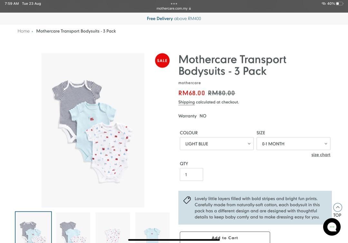Open the SIZE dropdown showing 0-1 Month
The height and width of the screenshot is (243, 348).
pos(293,144)
